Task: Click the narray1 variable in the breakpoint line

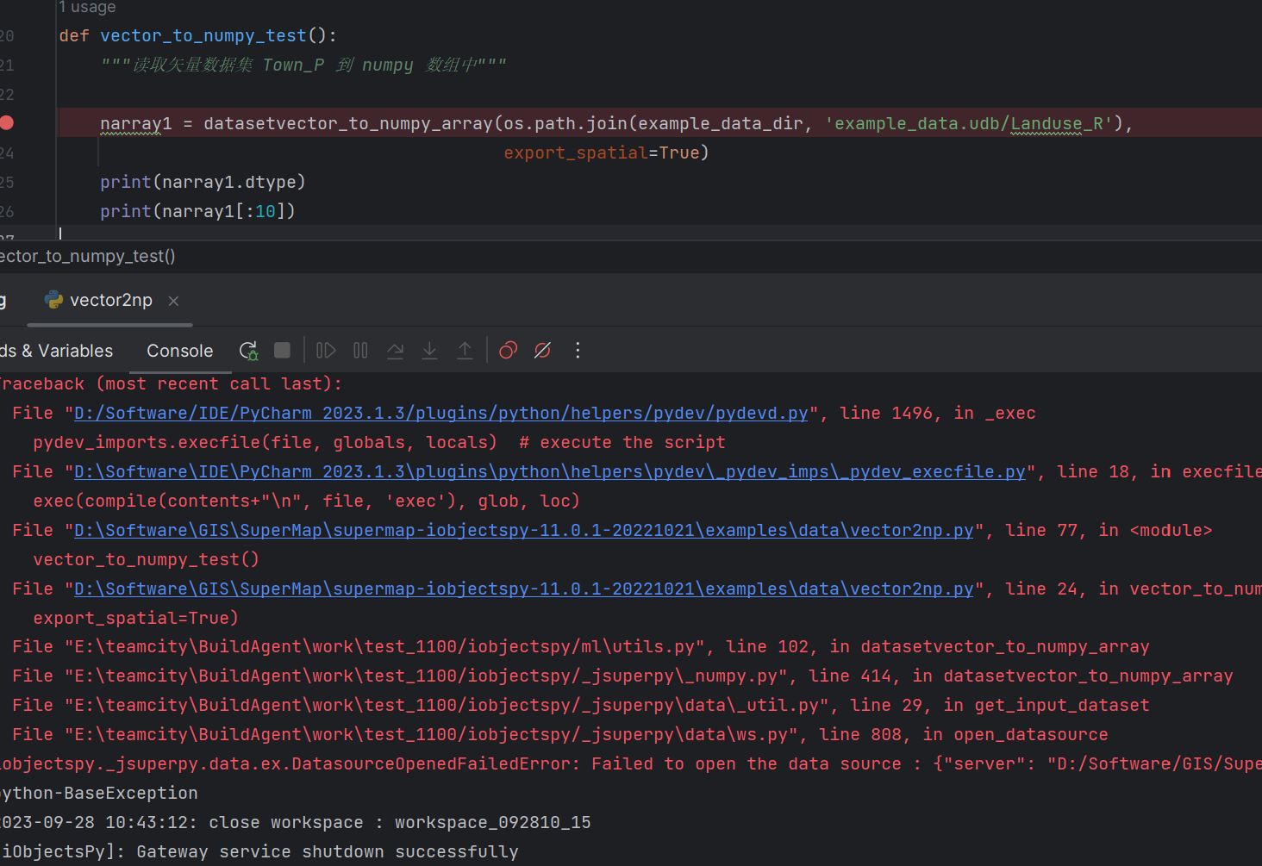Action: coord(136,124)
